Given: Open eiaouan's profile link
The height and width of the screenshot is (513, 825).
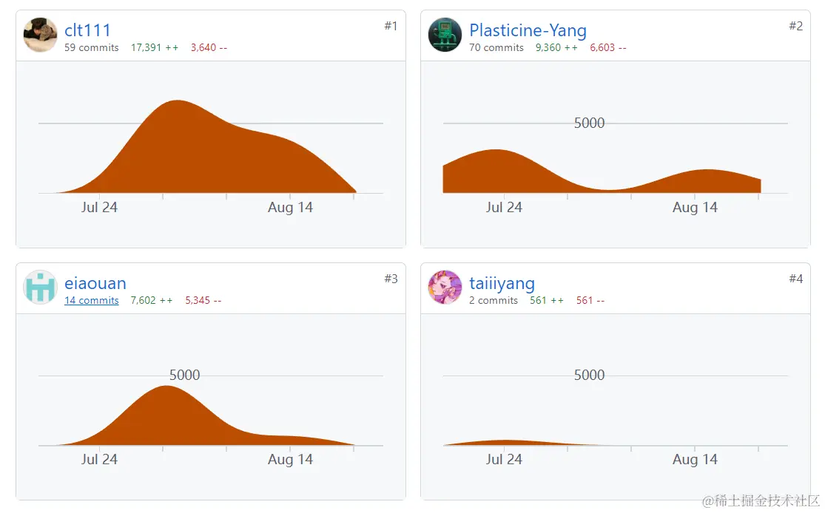Looking at the screenshot, I should tap(95, 283).
